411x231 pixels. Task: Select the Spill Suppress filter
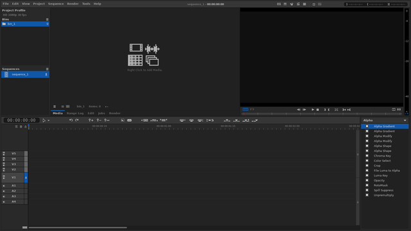(x=383, y=190)
